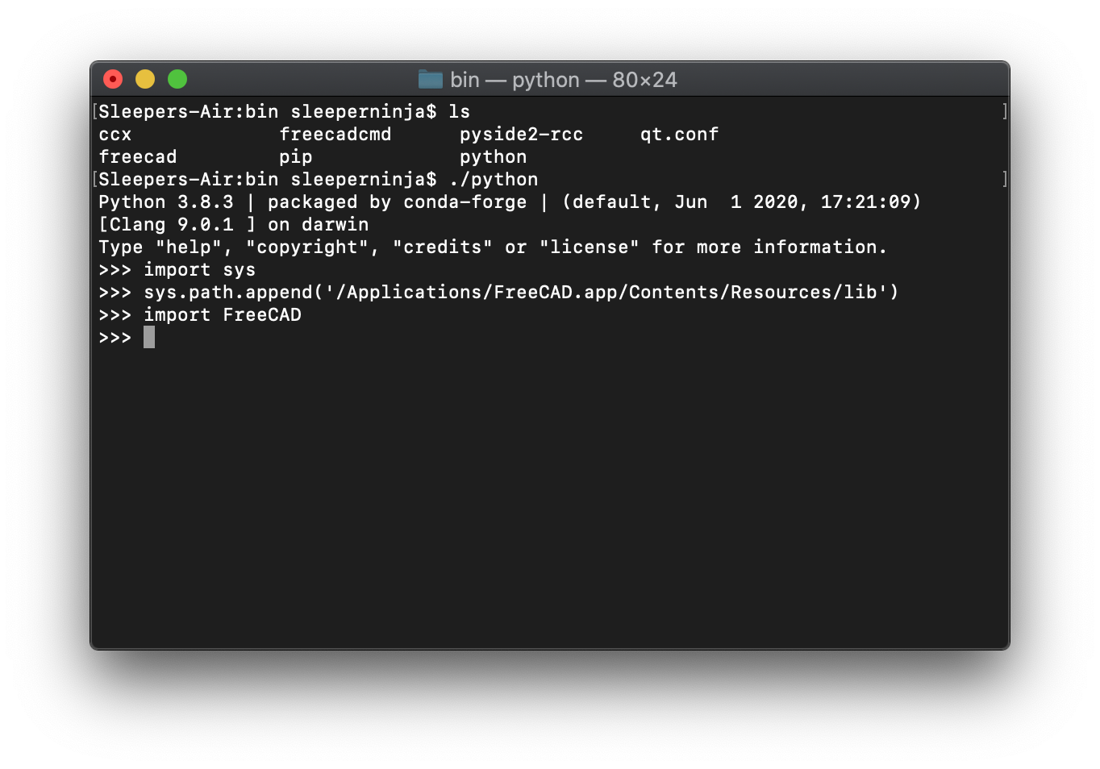Click the green zoom button
Viewport: 1100px width, 769px height.
(x=177, y=79)
